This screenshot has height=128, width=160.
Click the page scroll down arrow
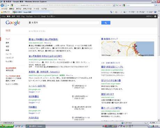coord(159,120)
